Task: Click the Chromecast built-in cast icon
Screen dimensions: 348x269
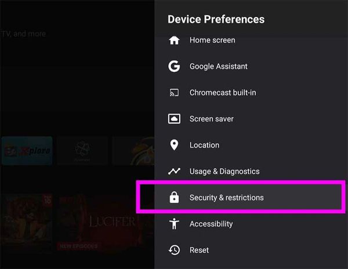Action: (x=174, y=93)
